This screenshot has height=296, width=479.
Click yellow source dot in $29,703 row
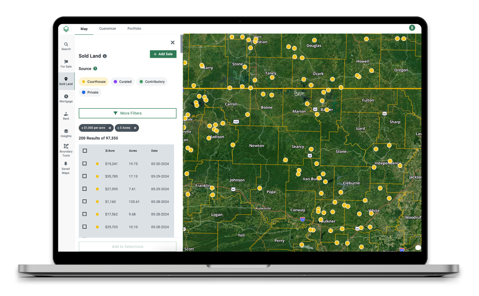(97, 227)
